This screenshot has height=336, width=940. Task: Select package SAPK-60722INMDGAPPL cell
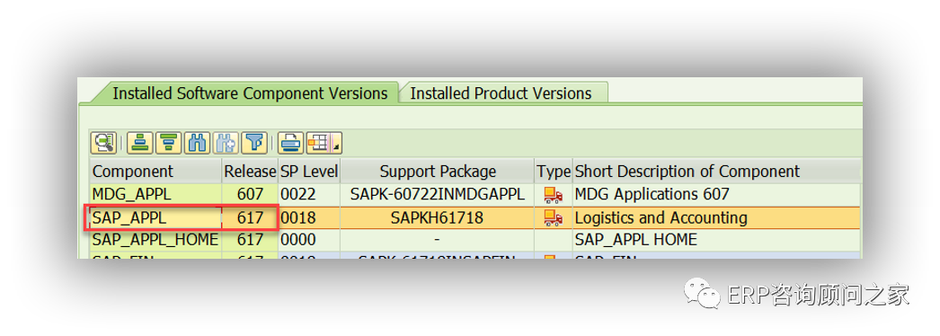click(x=438, y=194)
